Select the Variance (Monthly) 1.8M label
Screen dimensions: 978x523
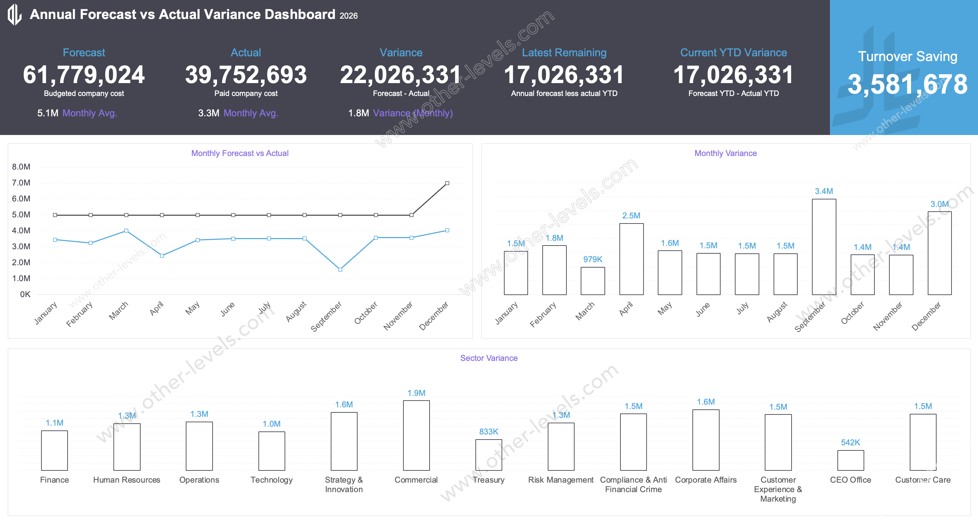click(401, 113)
